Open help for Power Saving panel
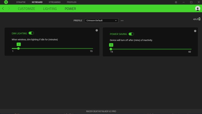202x114 pixels. coord(195,31)
